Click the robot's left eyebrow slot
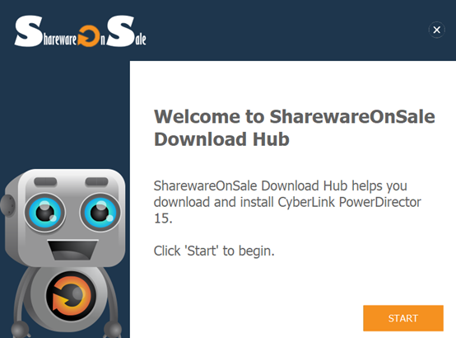 [45, 182]
